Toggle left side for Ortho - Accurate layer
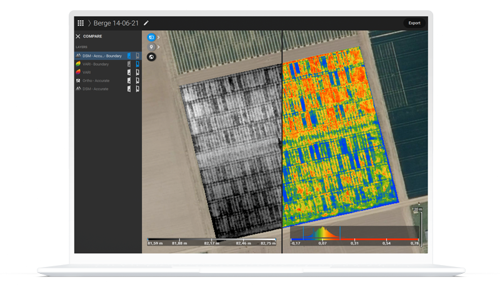Image resolution: width=500 pixels, height=287 pixels. click(x=129, y=81)
